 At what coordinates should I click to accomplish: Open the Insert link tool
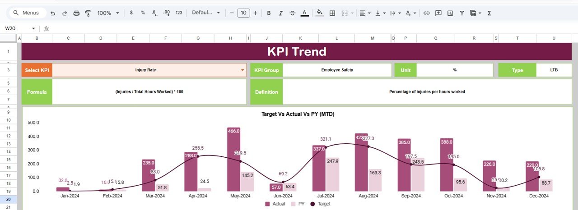tap(426, 13)
